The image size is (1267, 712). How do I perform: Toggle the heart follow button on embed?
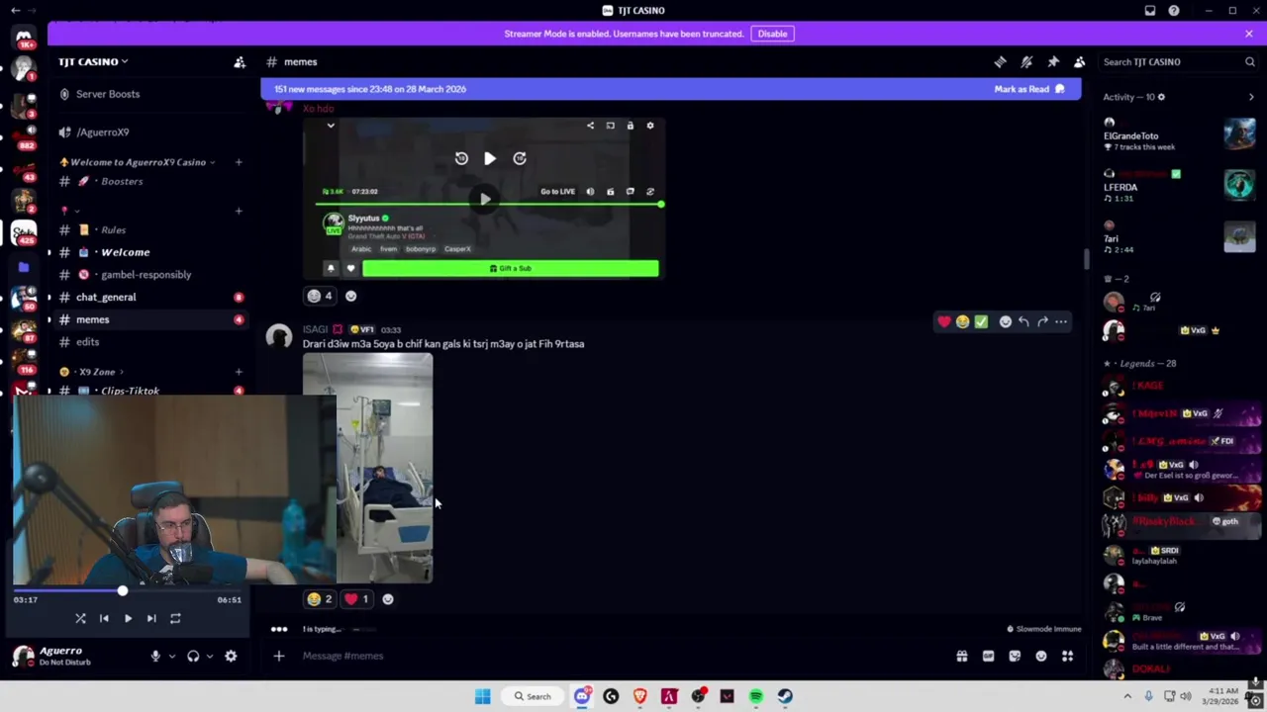pyautogui.click(x=350, y=268)
